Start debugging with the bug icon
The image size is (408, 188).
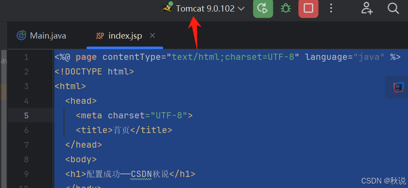click(285, 8)
